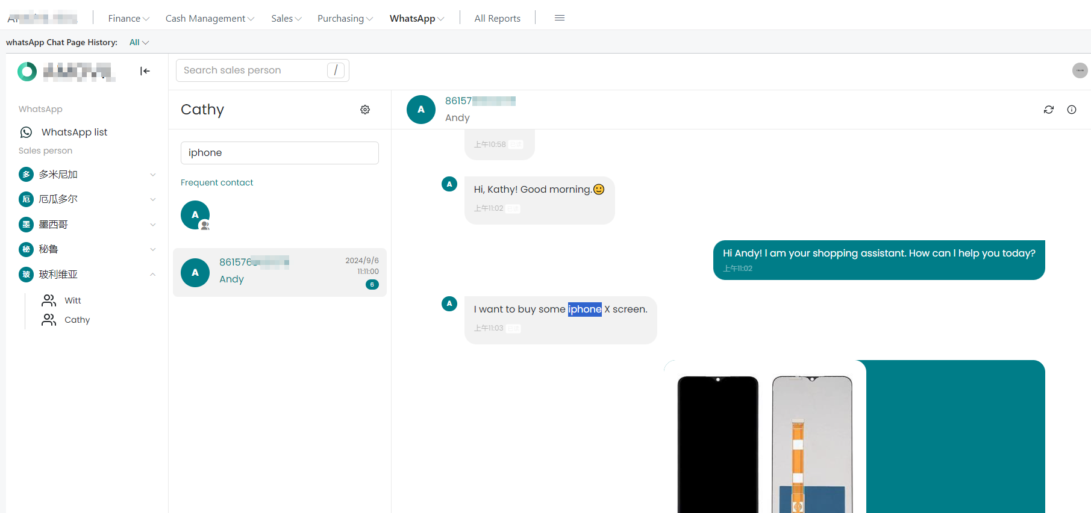
Task: Open All Reports page
Action: [x=497, y=19]
